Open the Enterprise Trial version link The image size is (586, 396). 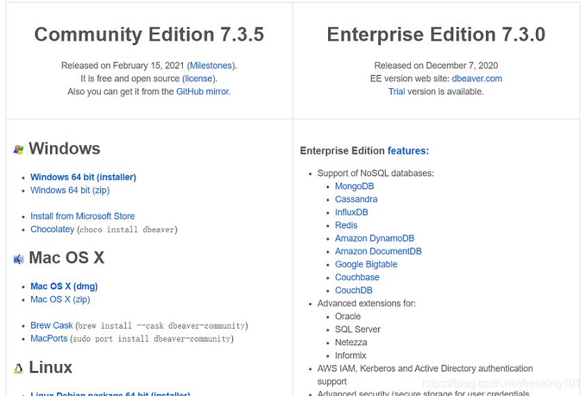[x=396, y=92]
